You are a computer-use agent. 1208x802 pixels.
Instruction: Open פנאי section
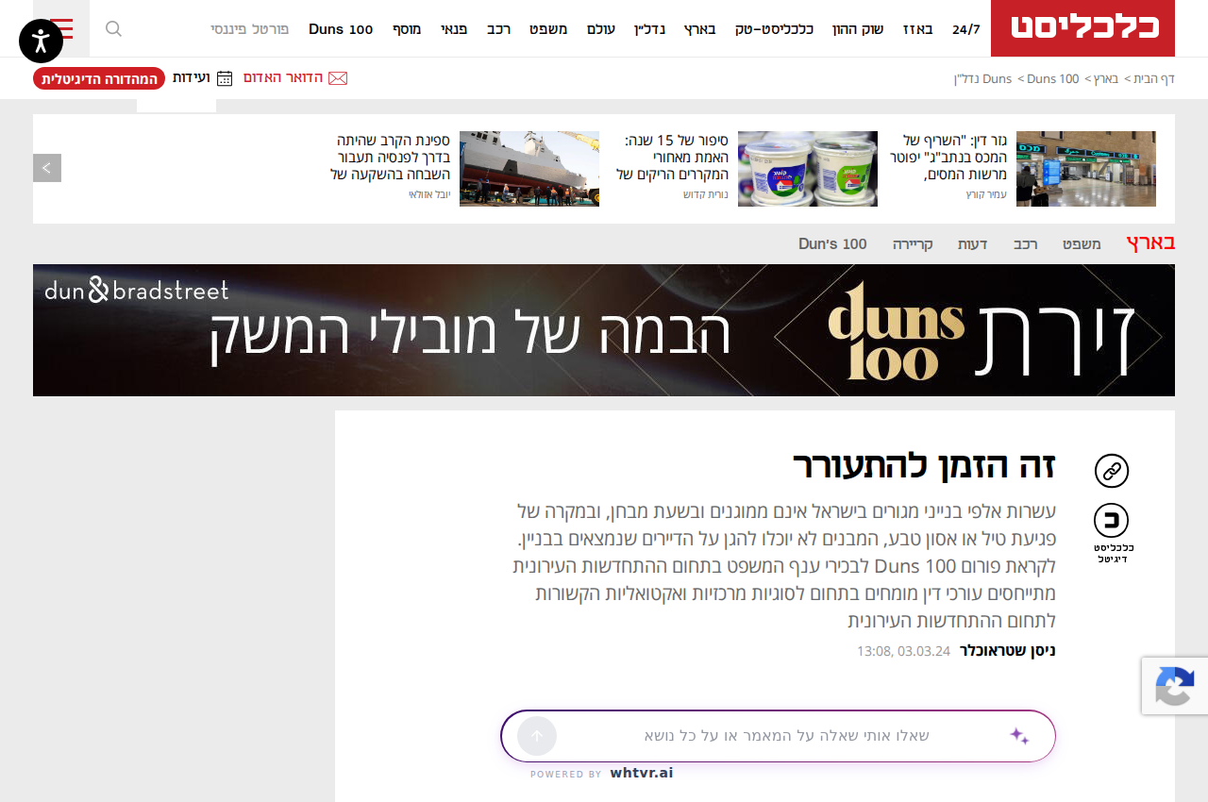click(x=454, y=29)
